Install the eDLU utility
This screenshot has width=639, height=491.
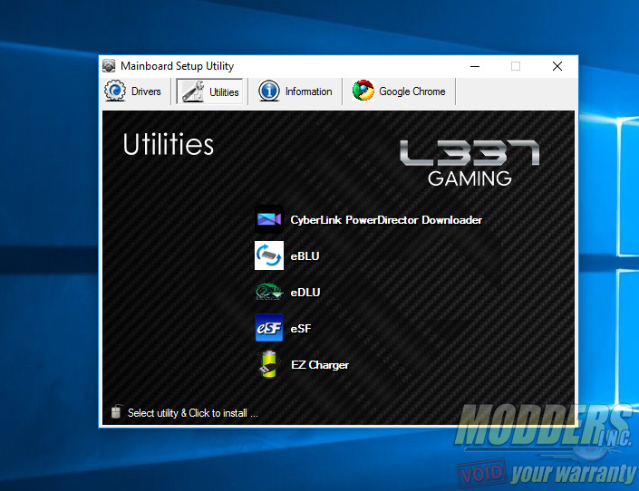(305, 293)
